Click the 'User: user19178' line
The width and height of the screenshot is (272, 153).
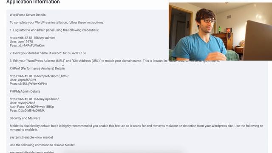(21, 42)
